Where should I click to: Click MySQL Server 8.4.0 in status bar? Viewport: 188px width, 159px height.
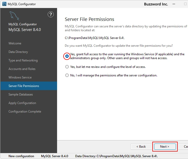point(54,156)
